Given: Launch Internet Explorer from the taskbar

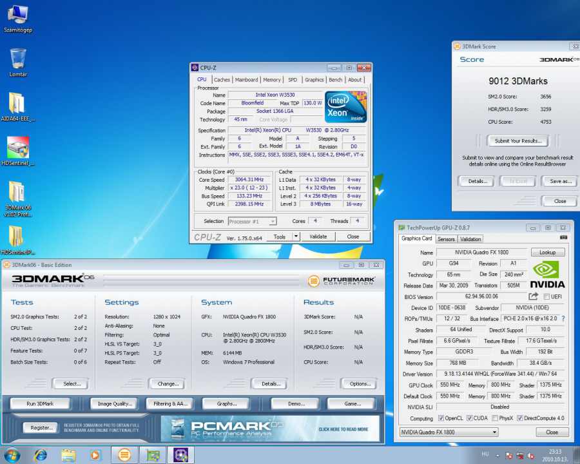Looking at the screenshot, I should click(41, 455).
